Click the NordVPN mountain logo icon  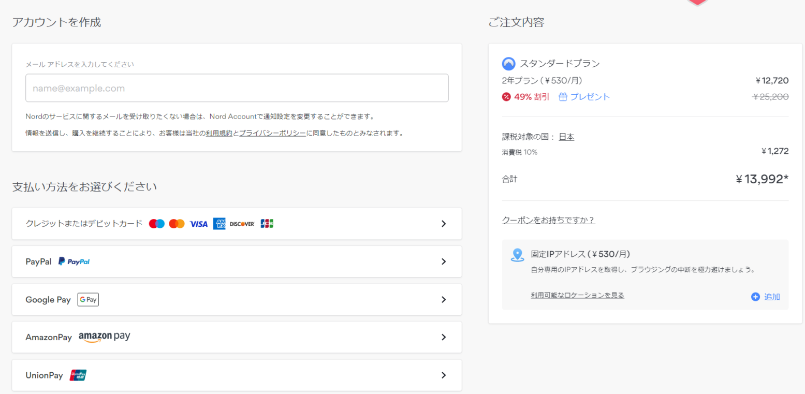tap(508, 64)
